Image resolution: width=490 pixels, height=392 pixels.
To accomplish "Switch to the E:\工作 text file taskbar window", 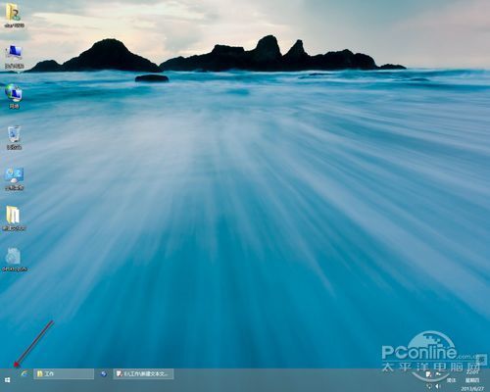I will (x=144, y=374).
